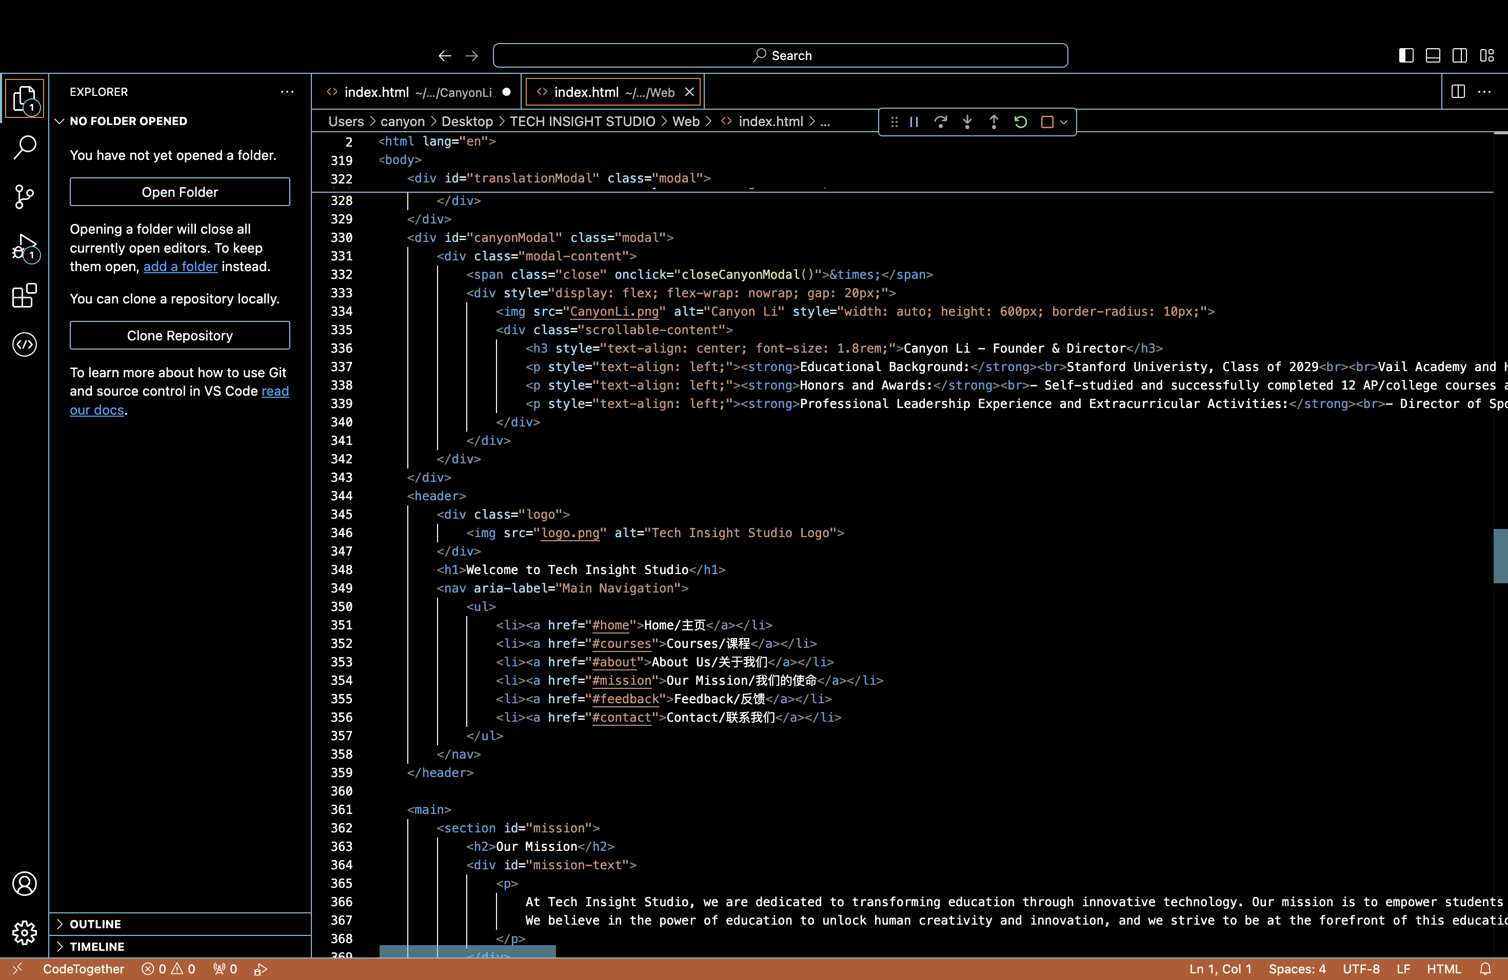1508x980 pixels.
Task: Open the Accounts menu icon
Action: point(25,884)
